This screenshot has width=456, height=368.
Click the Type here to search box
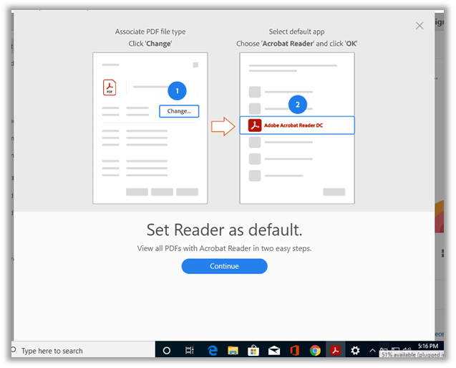coord(83,349)
